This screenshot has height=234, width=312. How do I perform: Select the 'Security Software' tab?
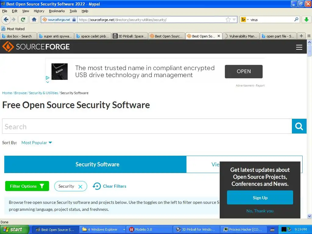pyautogui.click(x=95, y=164)
